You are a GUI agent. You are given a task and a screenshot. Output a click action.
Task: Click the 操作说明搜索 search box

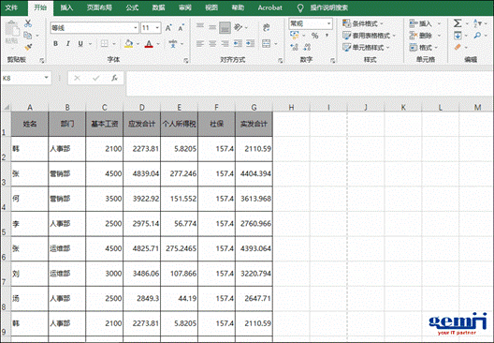coord(328,7)
